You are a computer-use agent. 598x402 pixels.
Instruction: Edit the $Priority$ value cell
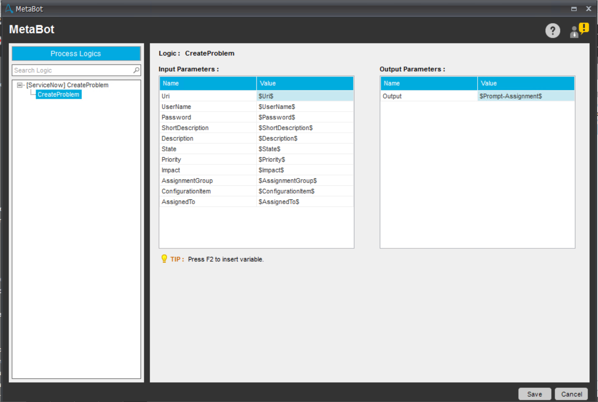[305, 160]
